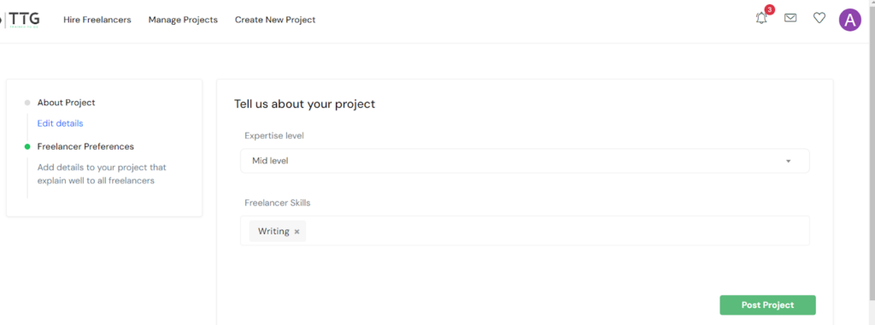The image size is (875, 325).
Task: Go to Manage Projects
Action: click(183, 20)
